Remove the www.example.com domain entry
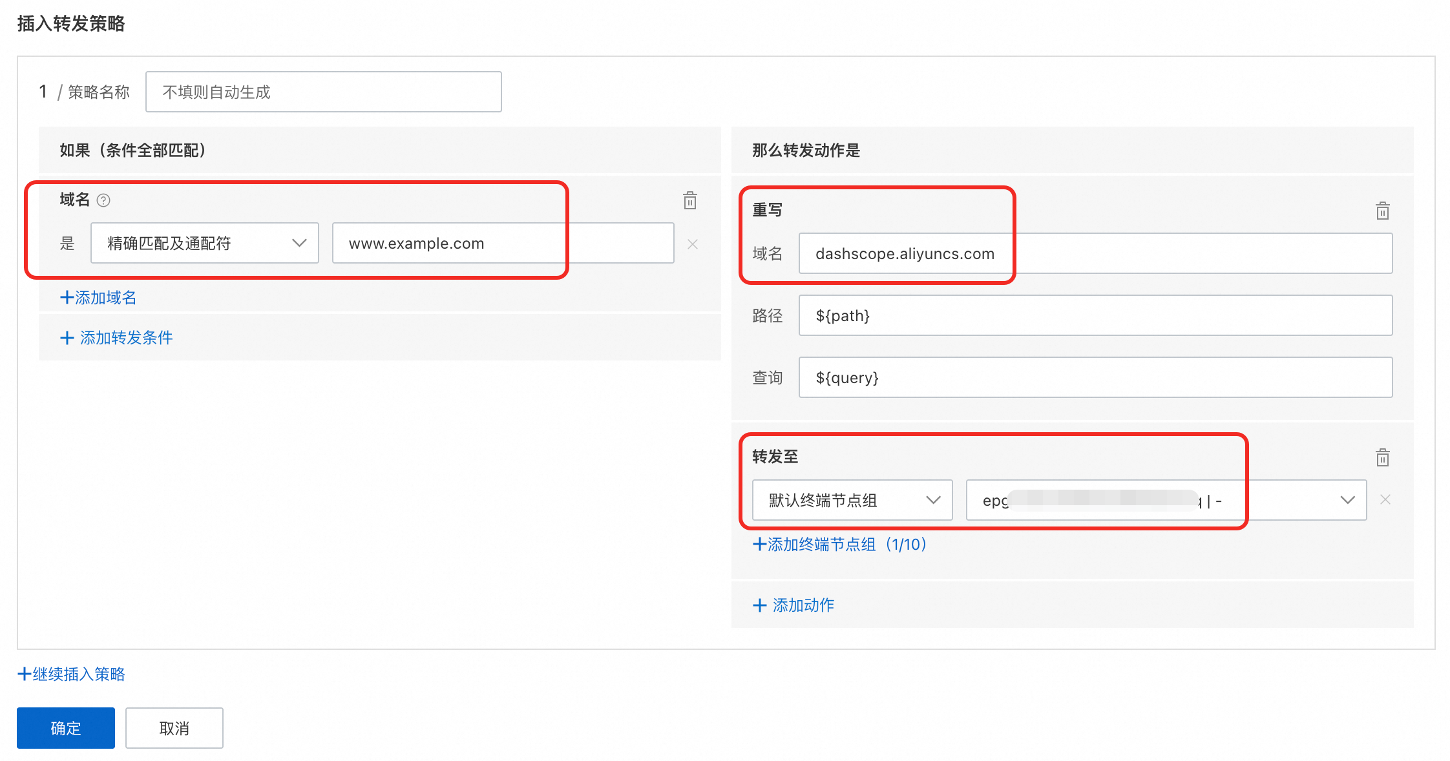The image size is (1450, 761). click(x=693, y=244)
